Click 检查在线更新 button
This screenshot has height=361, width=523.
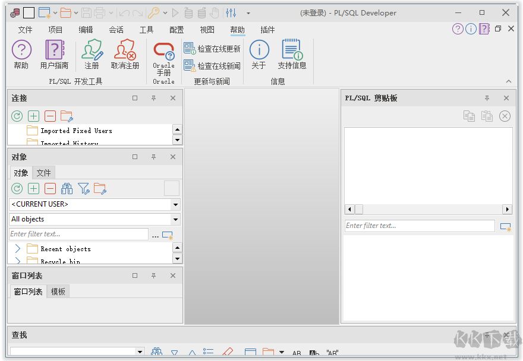tap(213, 49)
